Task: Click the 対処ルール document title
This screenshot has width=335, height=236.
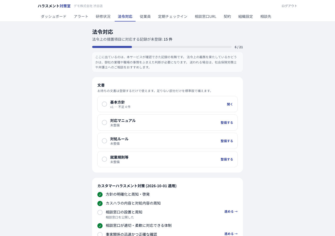Action: click(x=119, y=139)
